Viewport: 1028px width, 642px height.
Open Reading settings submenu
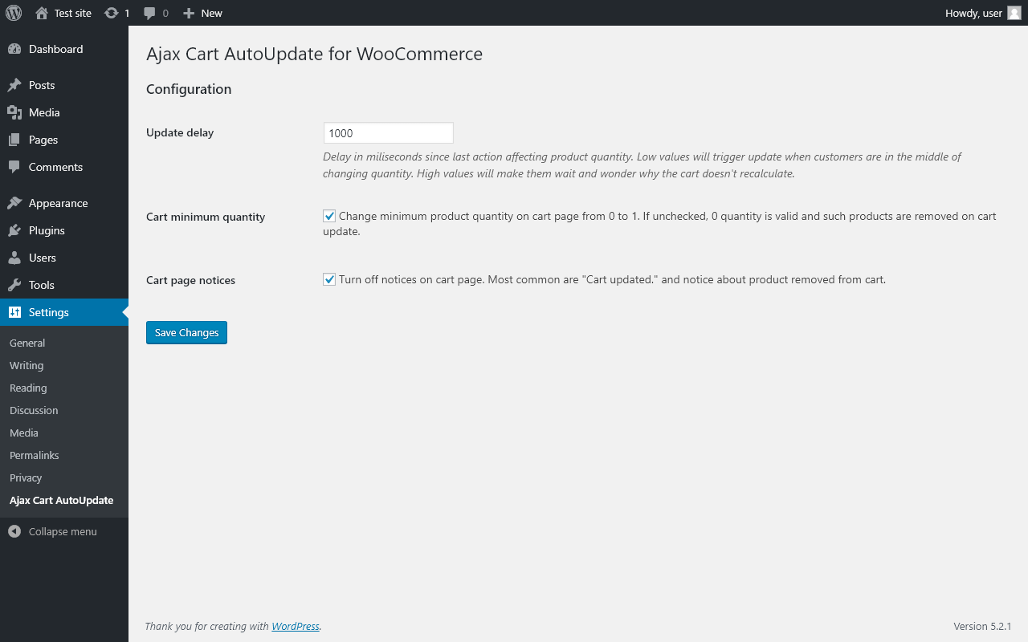28,388
